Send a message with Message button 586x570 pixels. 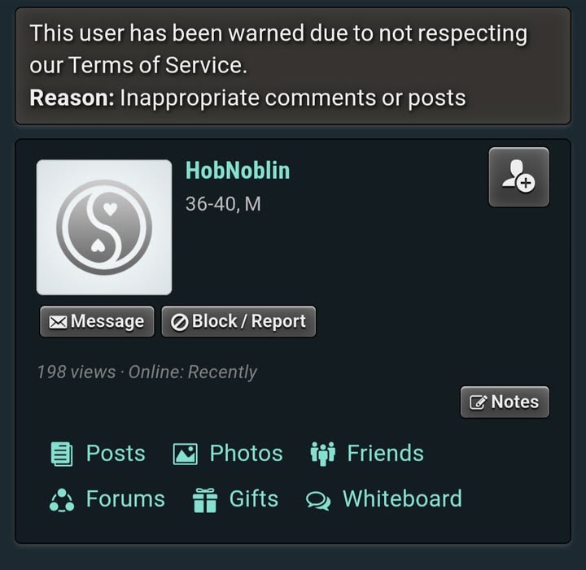(97, 321)
